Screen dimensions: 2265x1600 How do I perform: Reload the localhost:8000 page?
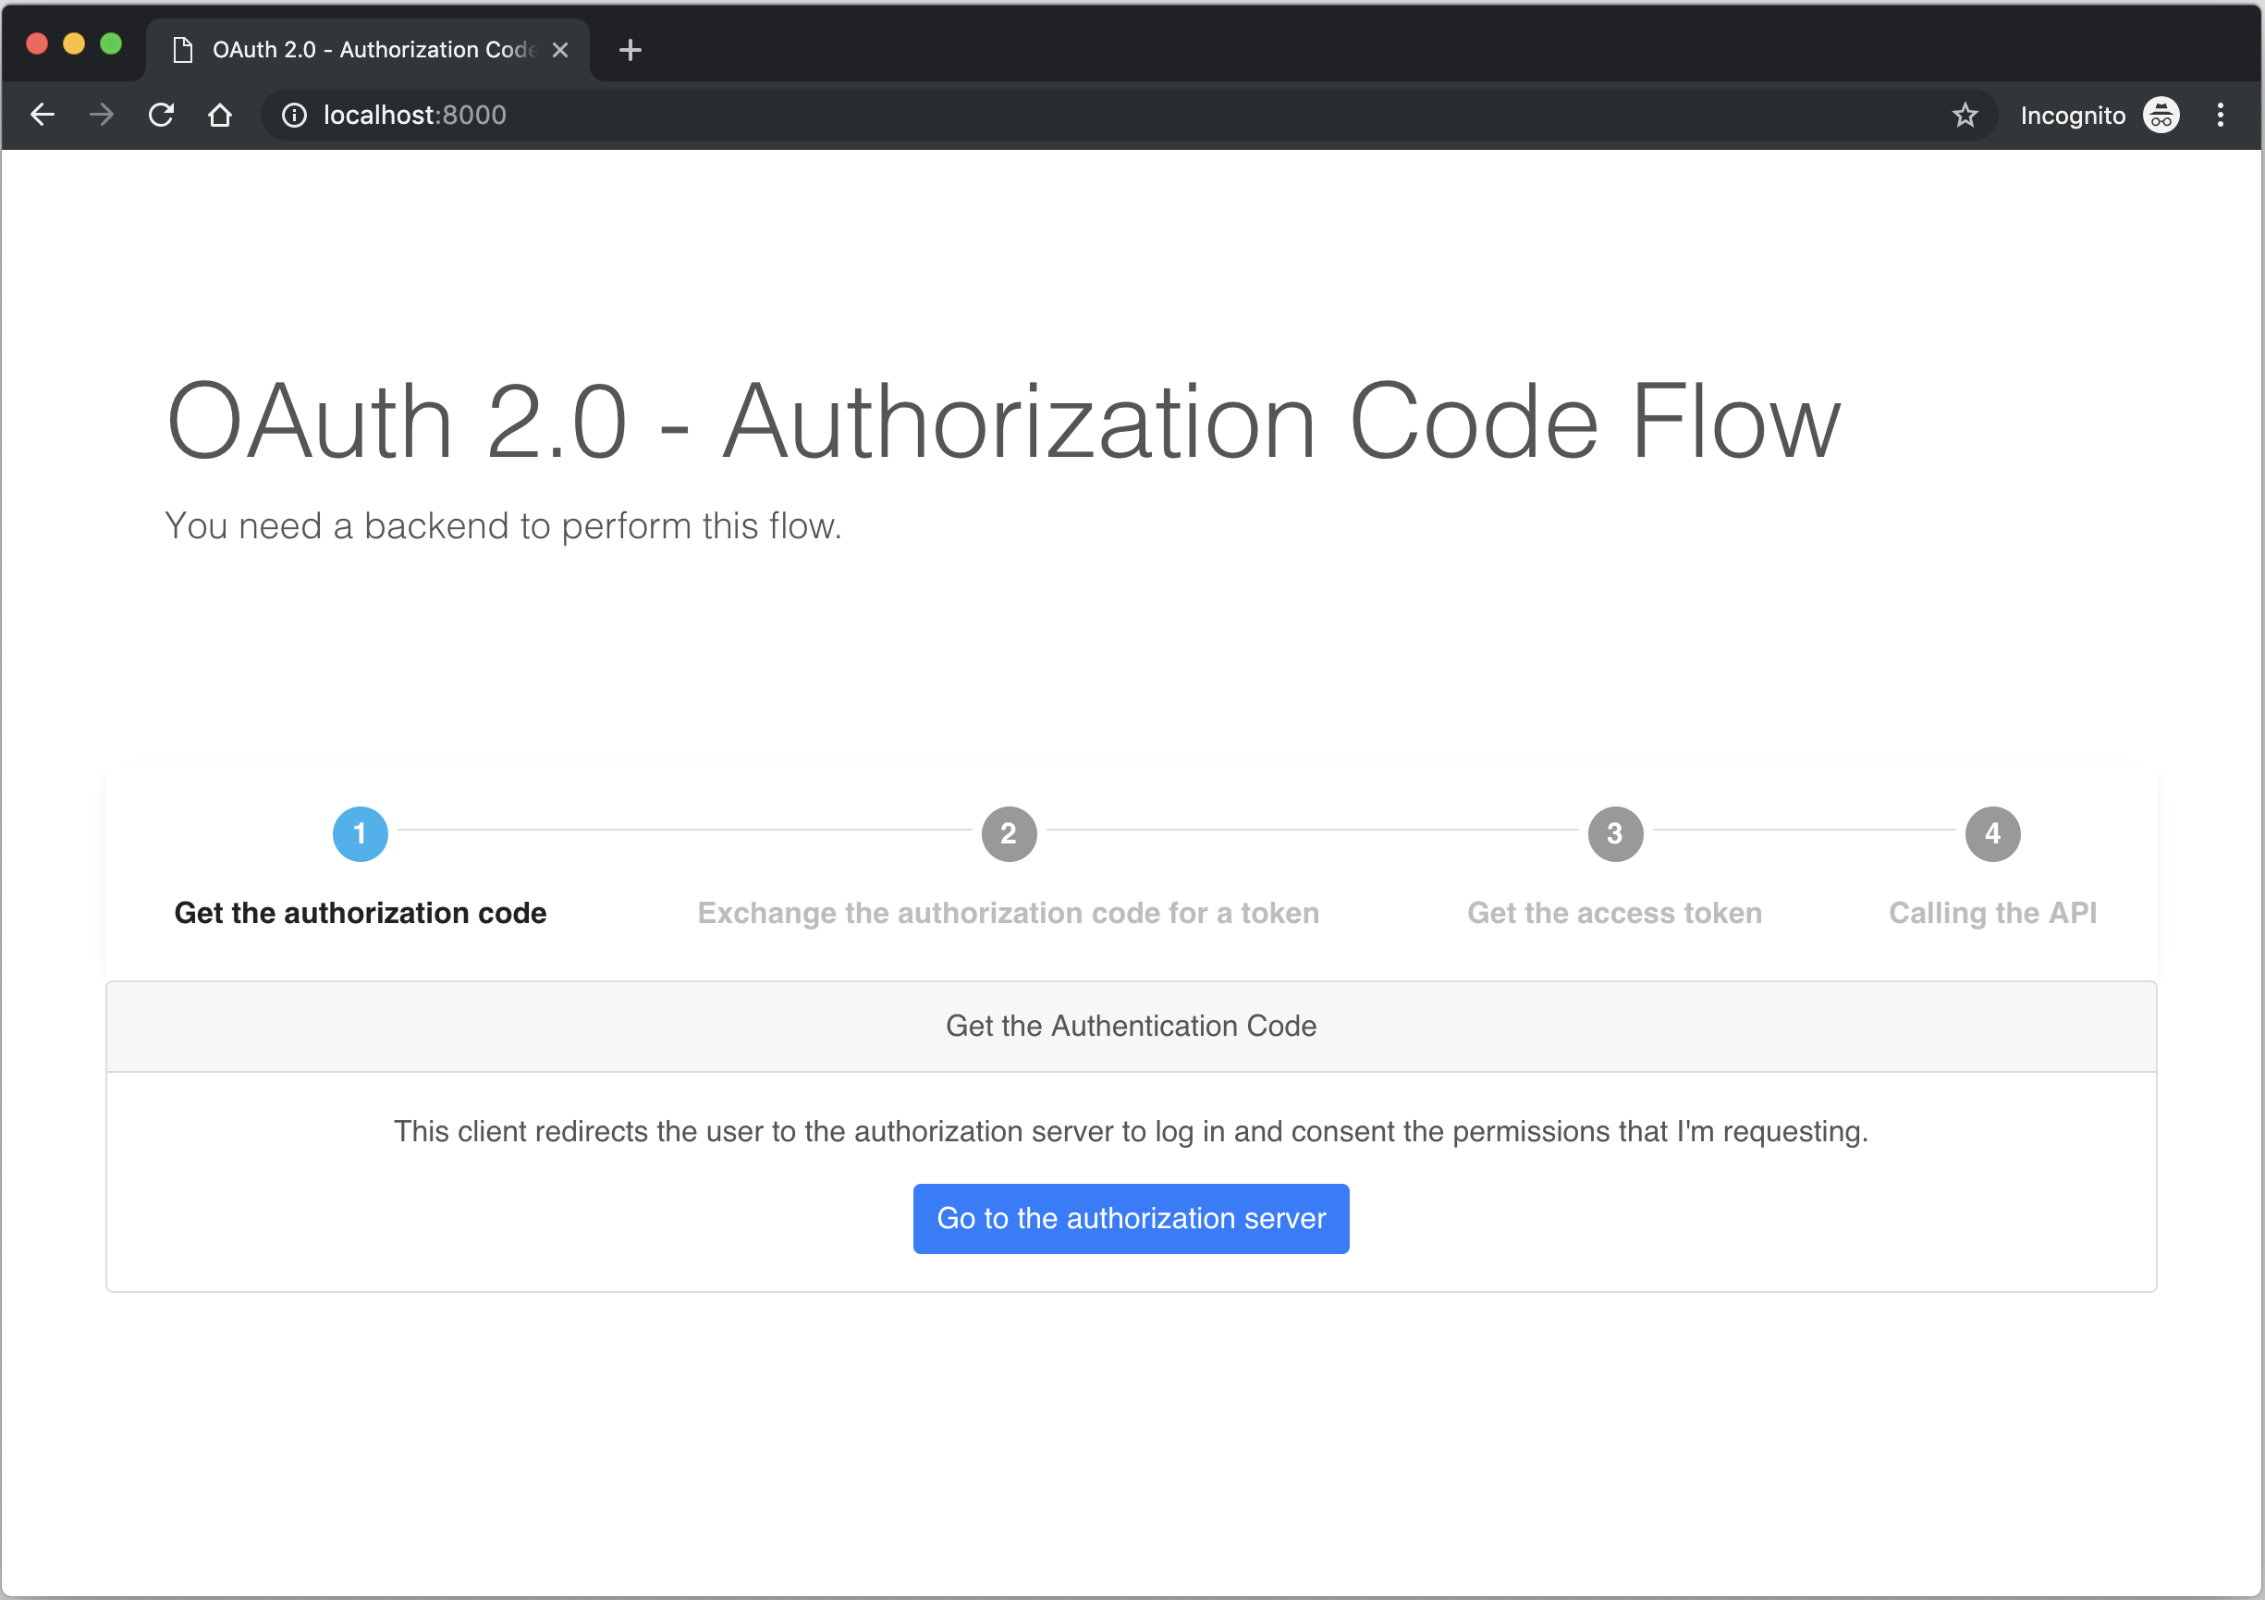point(161,115)
